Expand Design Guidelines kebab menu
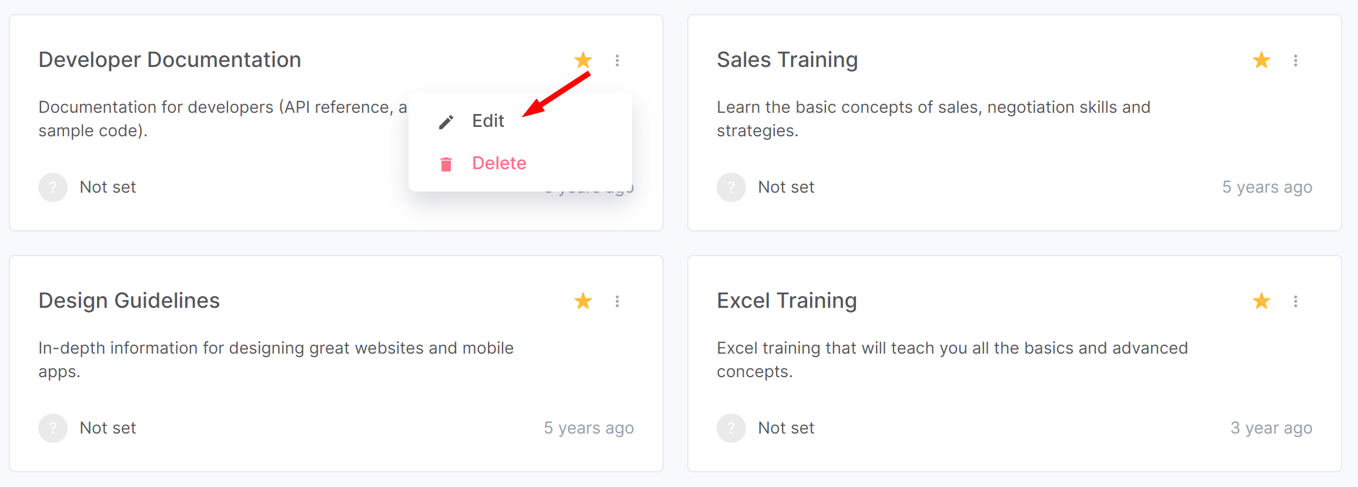Screen dimensions: 1358x487 click(x=617, y=301)
